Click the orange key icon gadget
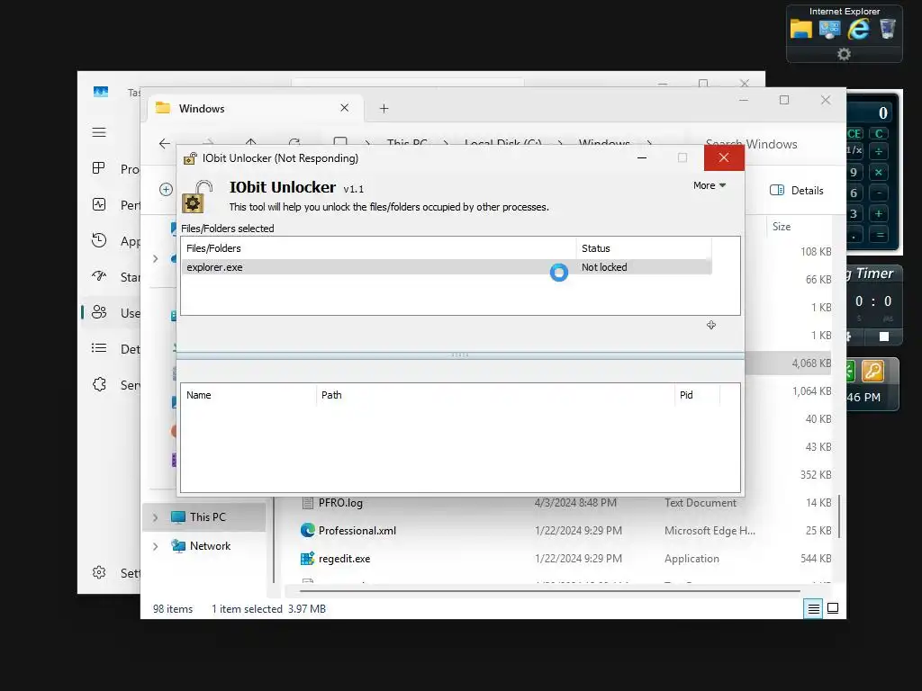This screenshot has width=922, height=691. [x=872, y=371]
